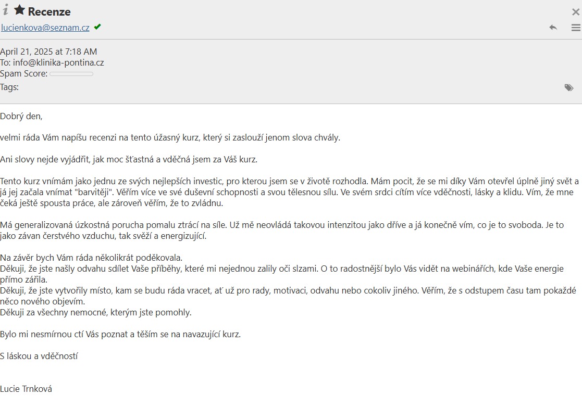Click the italic info icon beside the star
This screenshot has width=582, height=408.
click(5, 10)
